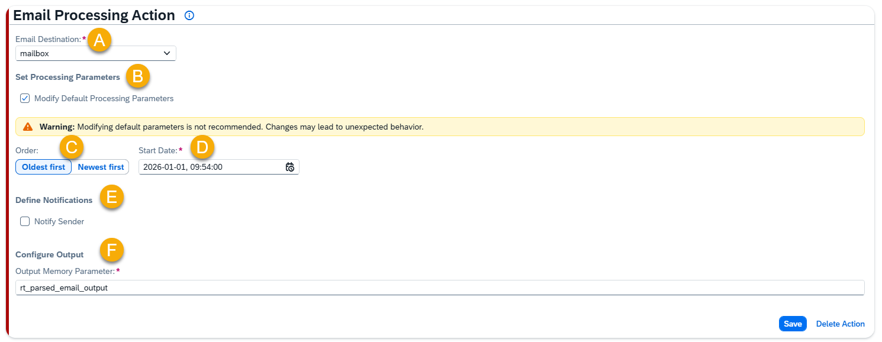Screen dimensions: 882x342
Task: Click the info icon beside Email Processing Action
Action: pyautogui.click(x=189, y=16)
